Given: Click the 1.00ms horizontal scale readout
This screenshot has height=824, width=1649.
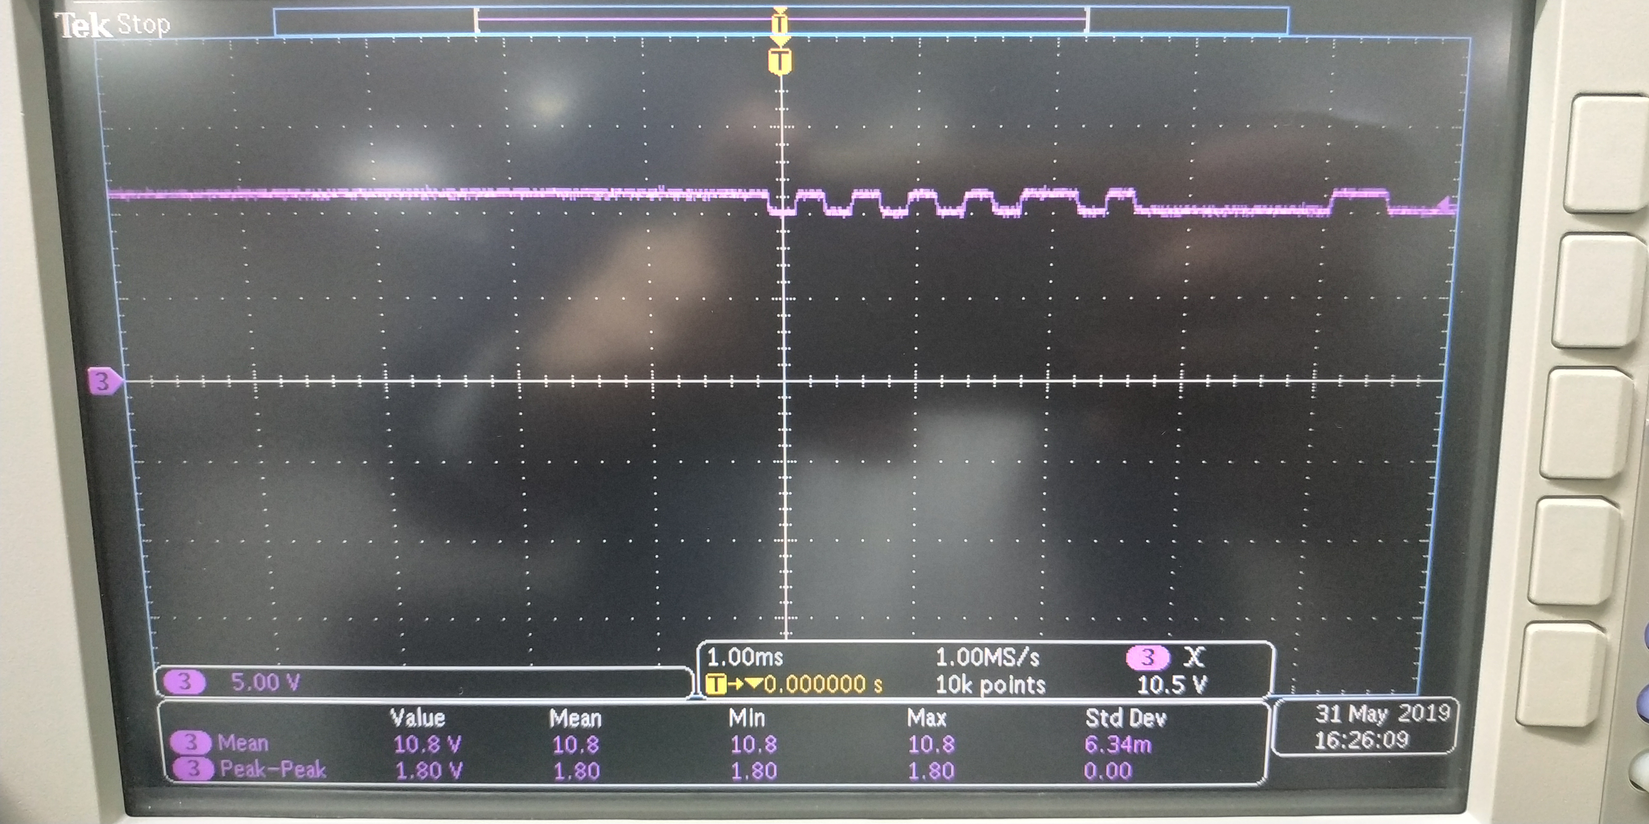Looking at the screenshot, I should 745,657.
